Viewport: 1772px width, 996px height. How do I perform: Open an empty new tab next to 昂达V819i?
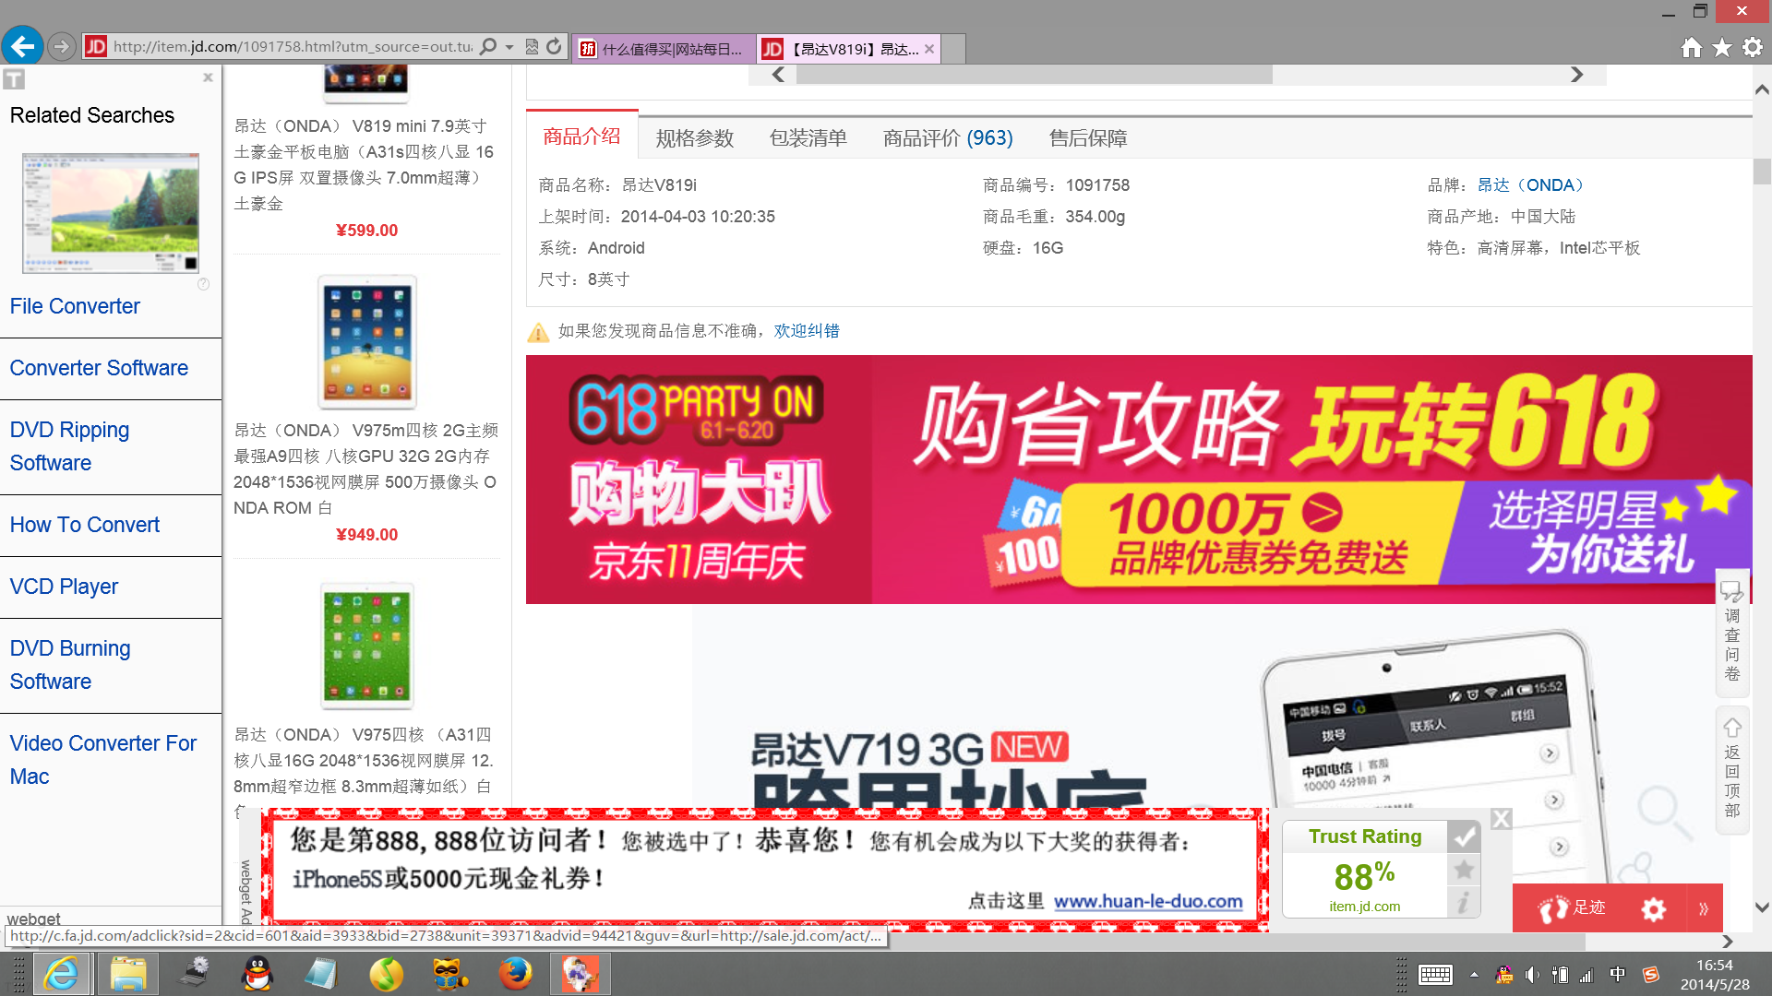click(953, 49)
